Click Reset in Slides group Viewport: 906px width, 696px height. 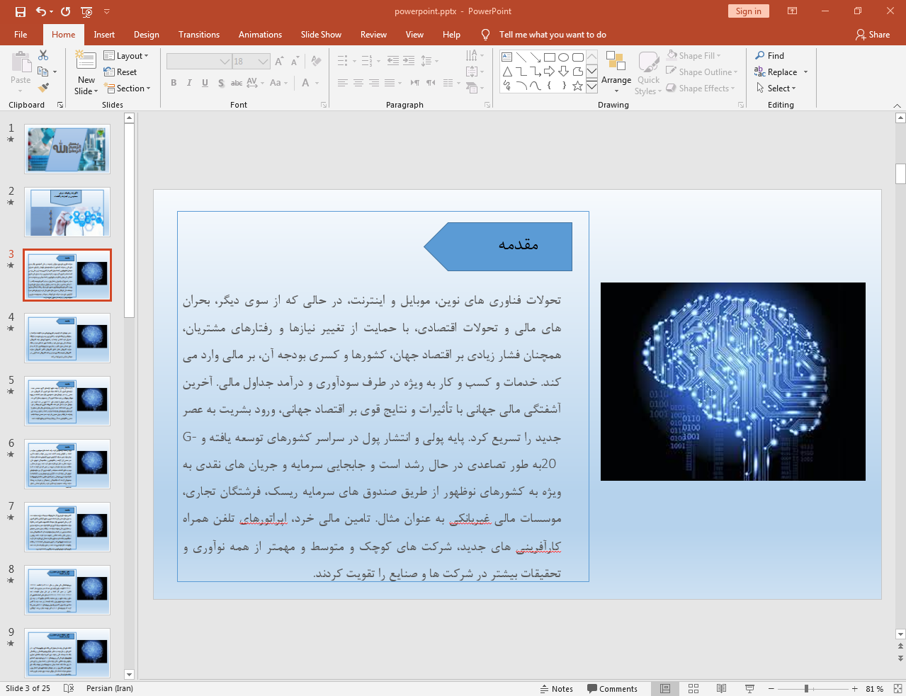pos(120,72)
